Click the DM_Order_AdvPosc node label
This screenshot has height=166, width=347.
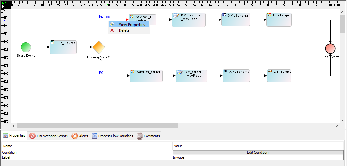(193, 74)
